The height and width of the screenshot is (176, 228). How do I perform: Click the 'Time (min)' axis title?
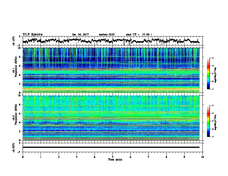(115, 160)
